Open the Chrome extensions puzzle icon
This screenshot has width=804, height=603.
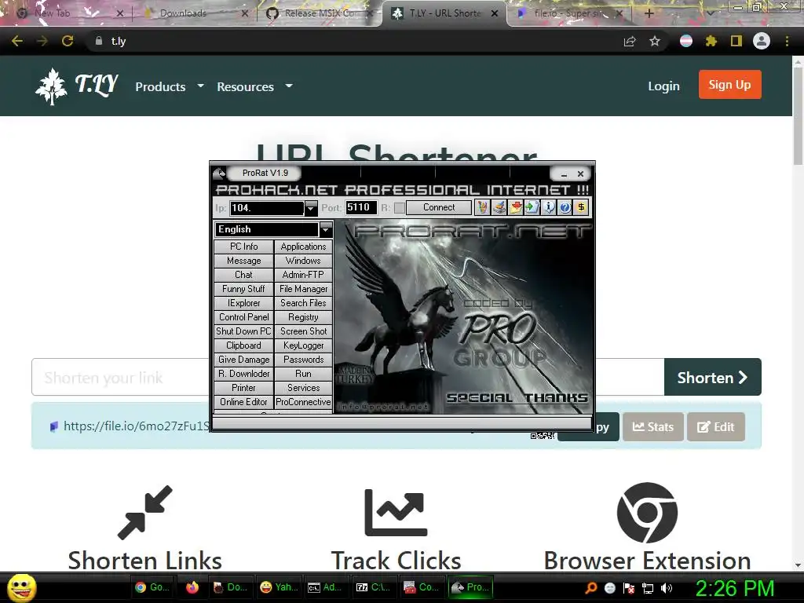pyautogui.click(x=711, y=41)
